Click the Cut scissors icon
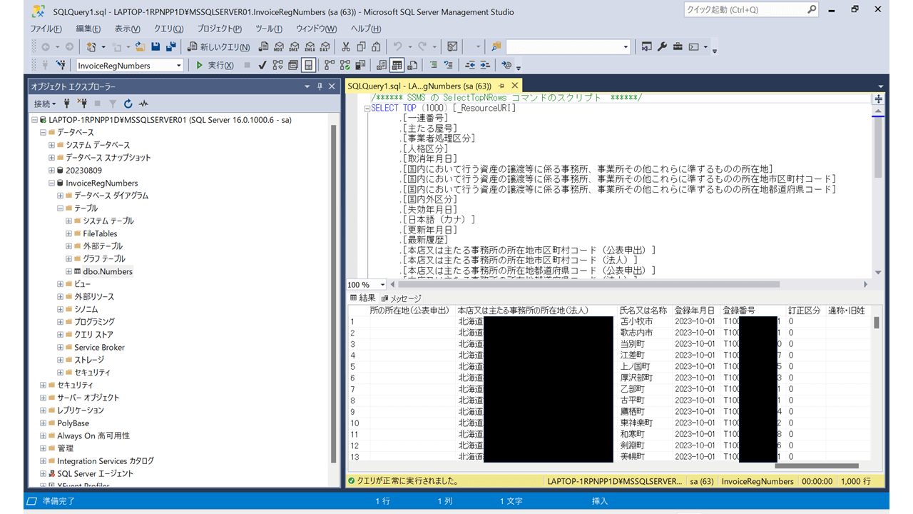Screen dimensions: 913x514 [x=346, y=47]
